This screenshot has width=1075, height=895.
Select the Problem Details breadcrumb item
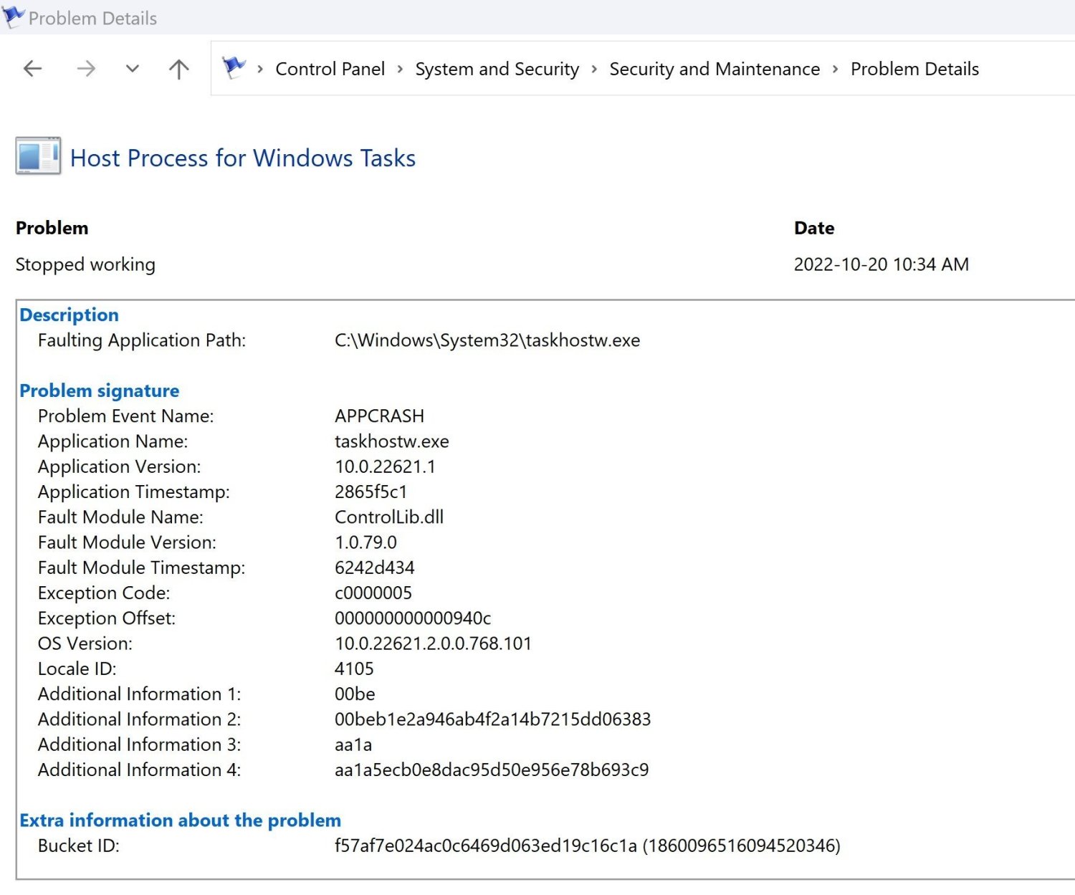[914, 69]
